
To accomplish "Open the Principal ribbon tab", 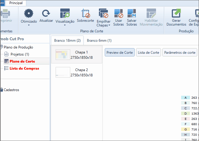I will [x=16, y=3].
